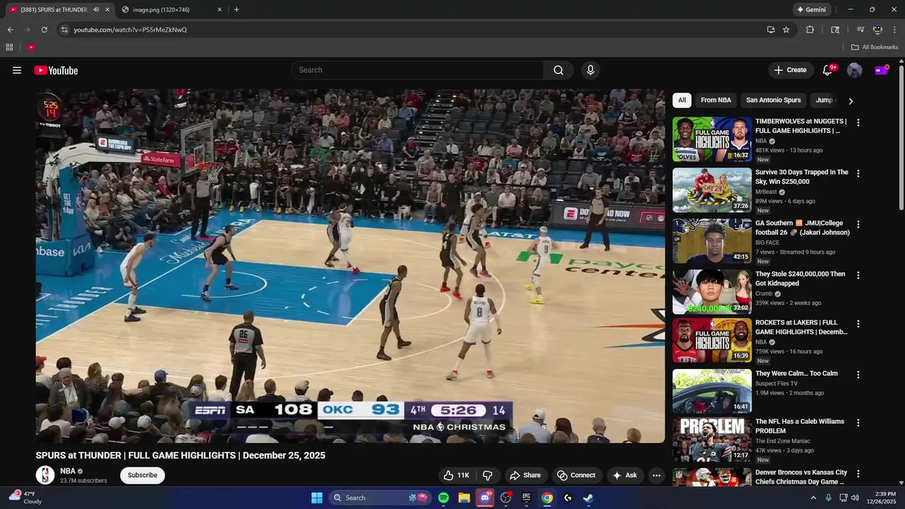905x509 pixels.
Task: Open YouTube notifications bell
Action: tap(827, 70)
